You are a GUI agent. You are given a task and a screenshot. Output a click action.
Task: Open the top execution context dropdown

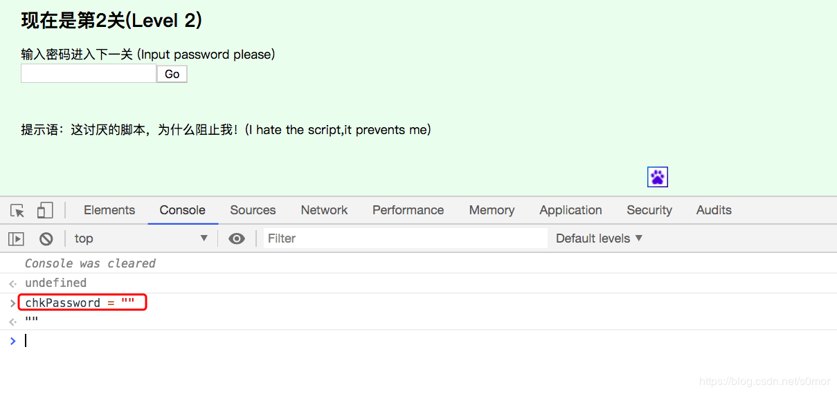[x=141, y=238]
